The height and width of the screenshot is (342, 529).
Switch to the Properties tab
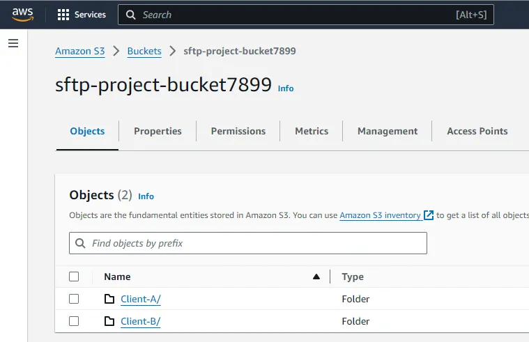click(x=158, y=131)
